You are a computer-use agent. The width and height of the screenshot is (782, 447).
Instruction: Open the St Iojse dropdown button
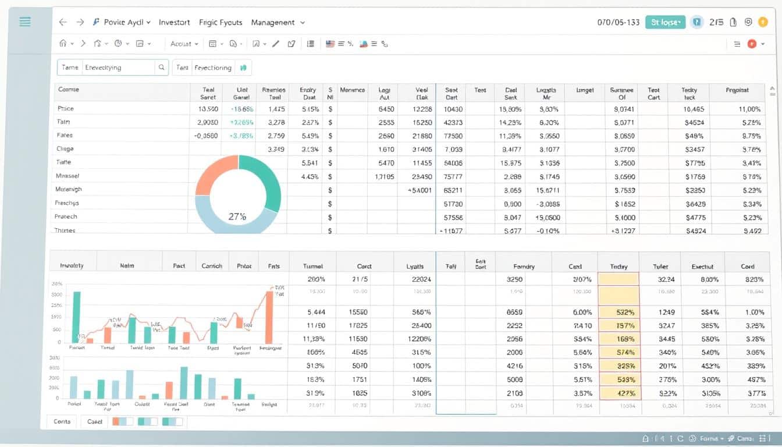[x=665, y=22]
